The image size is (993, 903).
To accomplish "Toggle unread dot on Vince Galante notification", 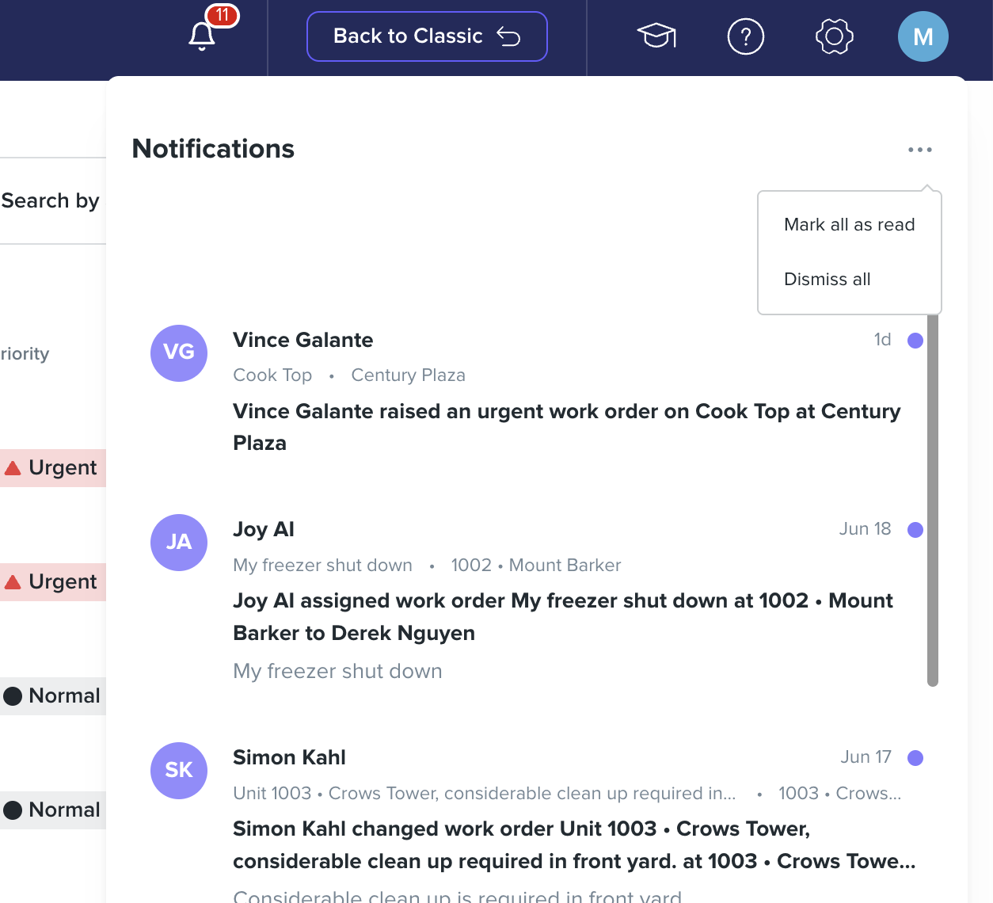I will pos(915,341).
